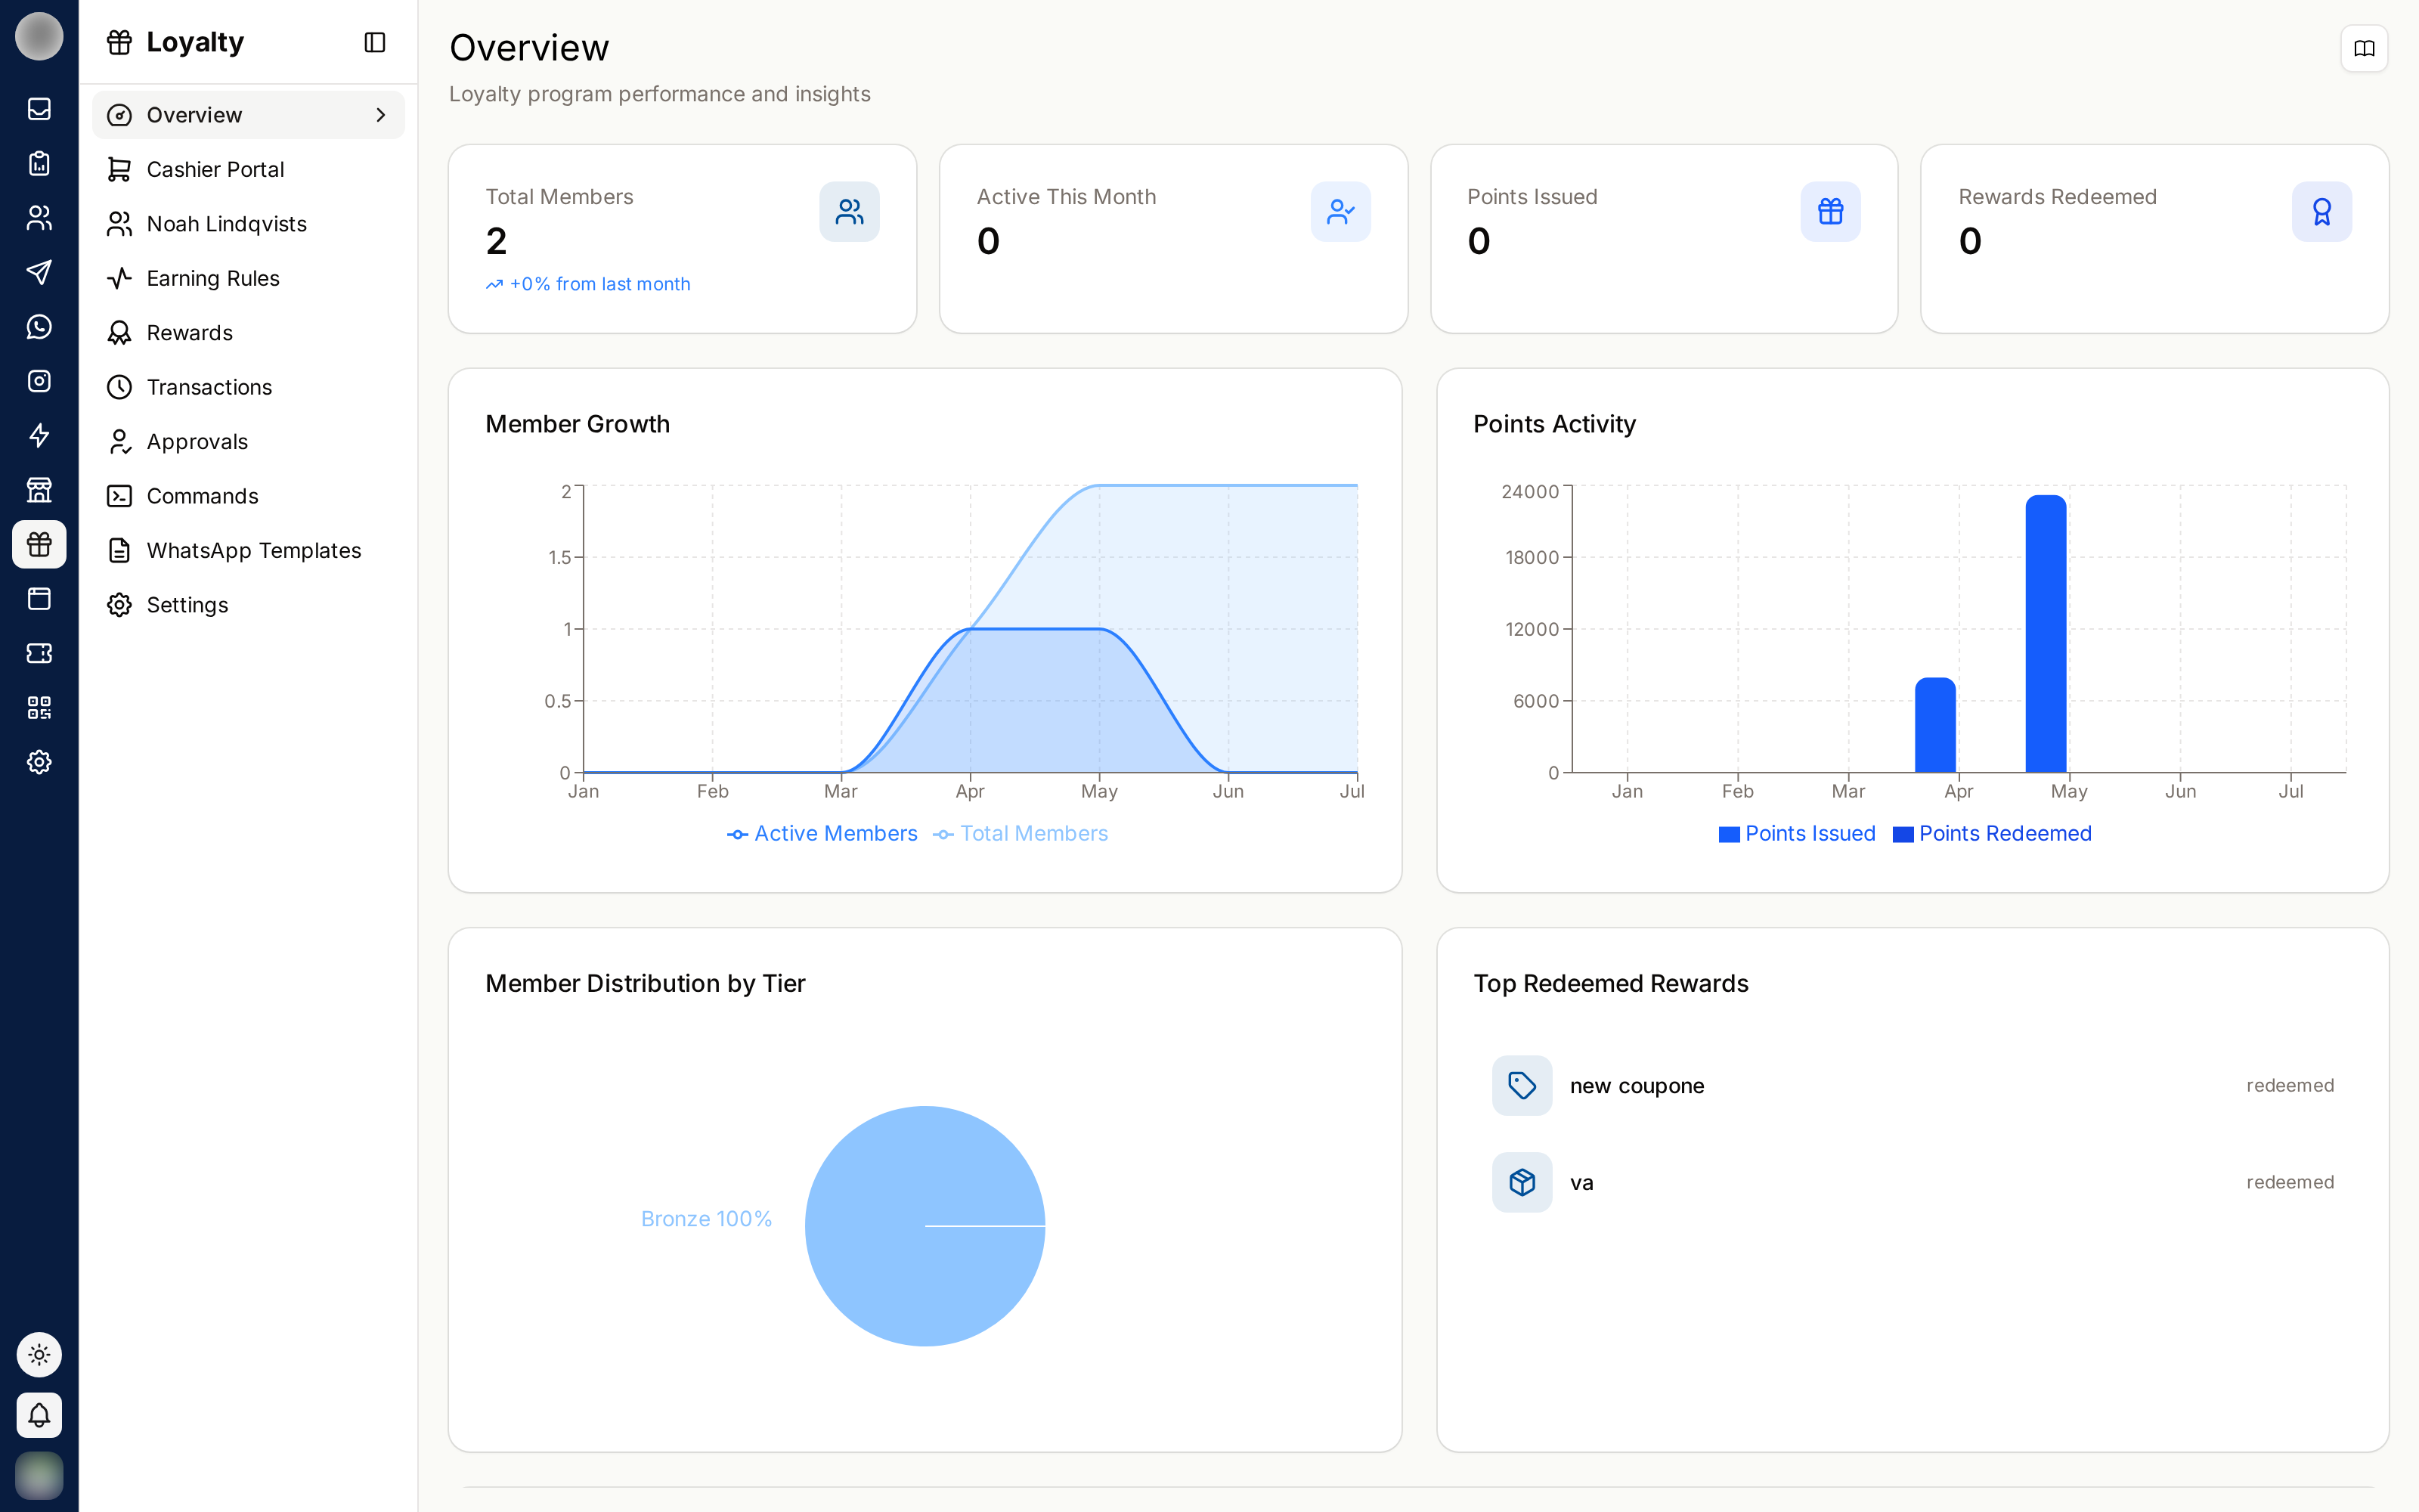Click the Bronze pie chart slice
Screen dimensions: 2419x1512
click(925, 1226)
